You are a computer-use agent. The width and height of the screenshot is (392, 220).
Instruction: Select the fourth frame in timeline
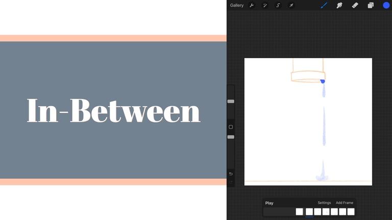pyautogui.click(x=326, y=212)
